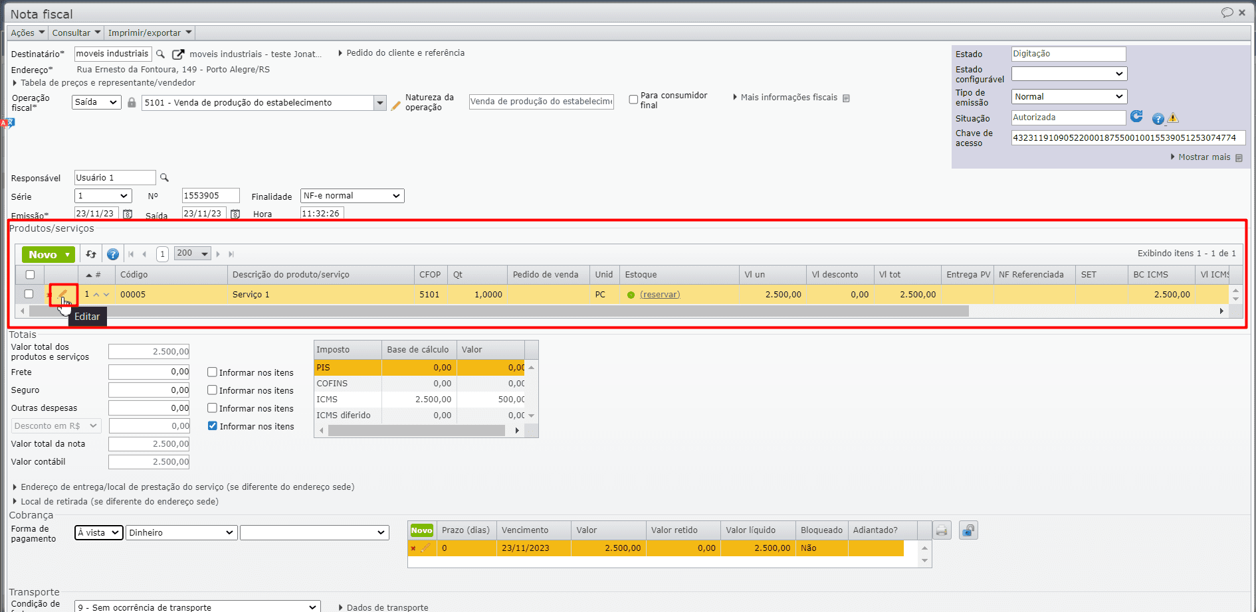Click the (reservar) stock link
The height and width of the screenshot is (612, 1256).
660,295
